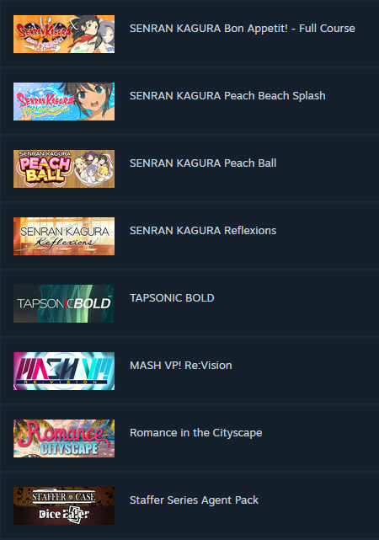Open the MASH VP! Re:Vision thumbnail
This screenshot has height=540, width=379.
(64, 371)
